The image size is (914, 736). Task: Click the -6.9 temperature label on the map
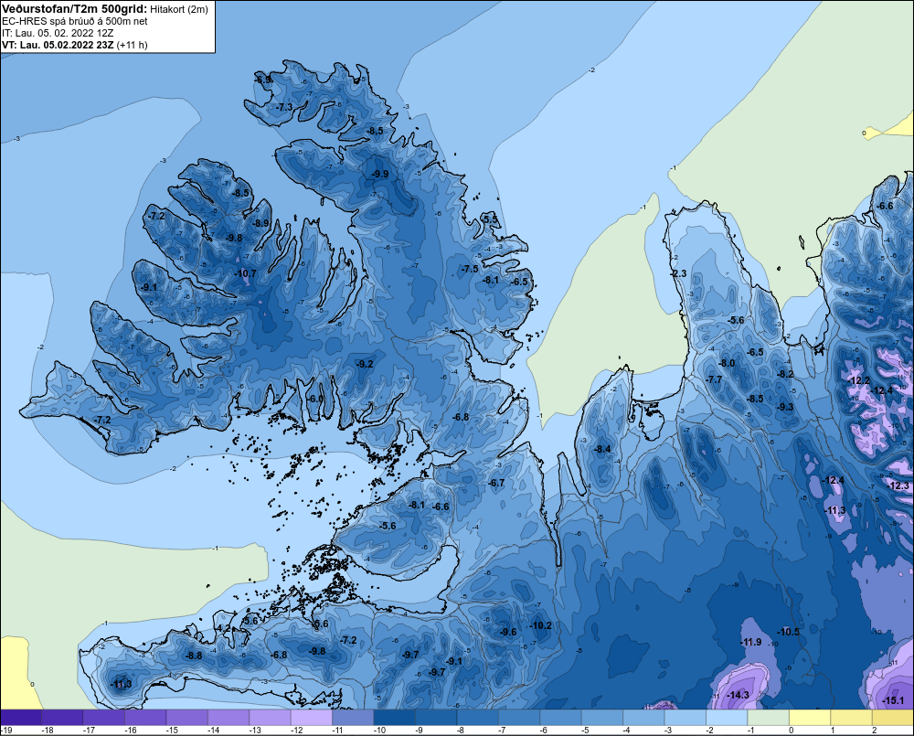tap(263, 80)
